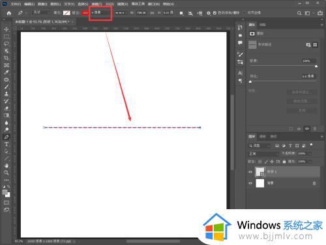Click the stroke width pixel input field

pos(100,13)
